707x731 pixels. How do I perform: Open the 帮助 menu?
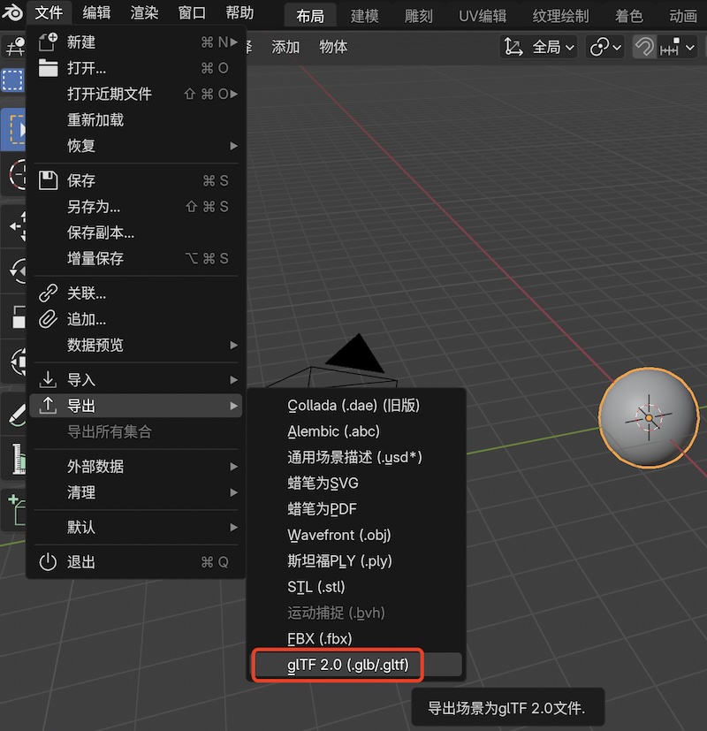coord(239,12)
